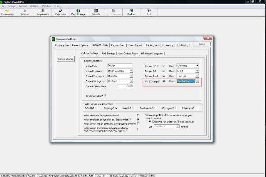Switch to the ROE Settings sub-tab
Image resolution: width=266 pixels, height=177 pixels.
point(108,53)
